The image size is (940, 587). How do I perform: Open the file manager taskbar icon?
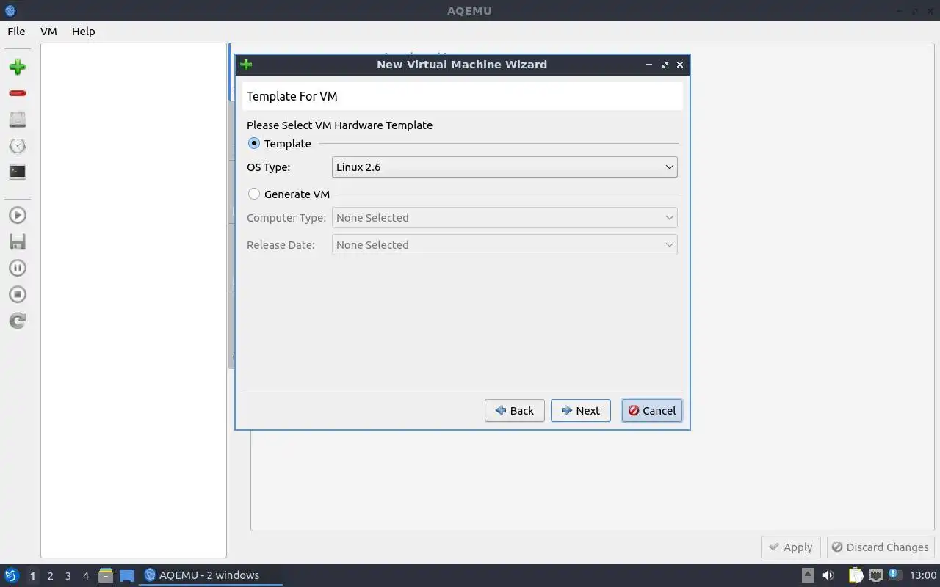[x=106, y=575]
